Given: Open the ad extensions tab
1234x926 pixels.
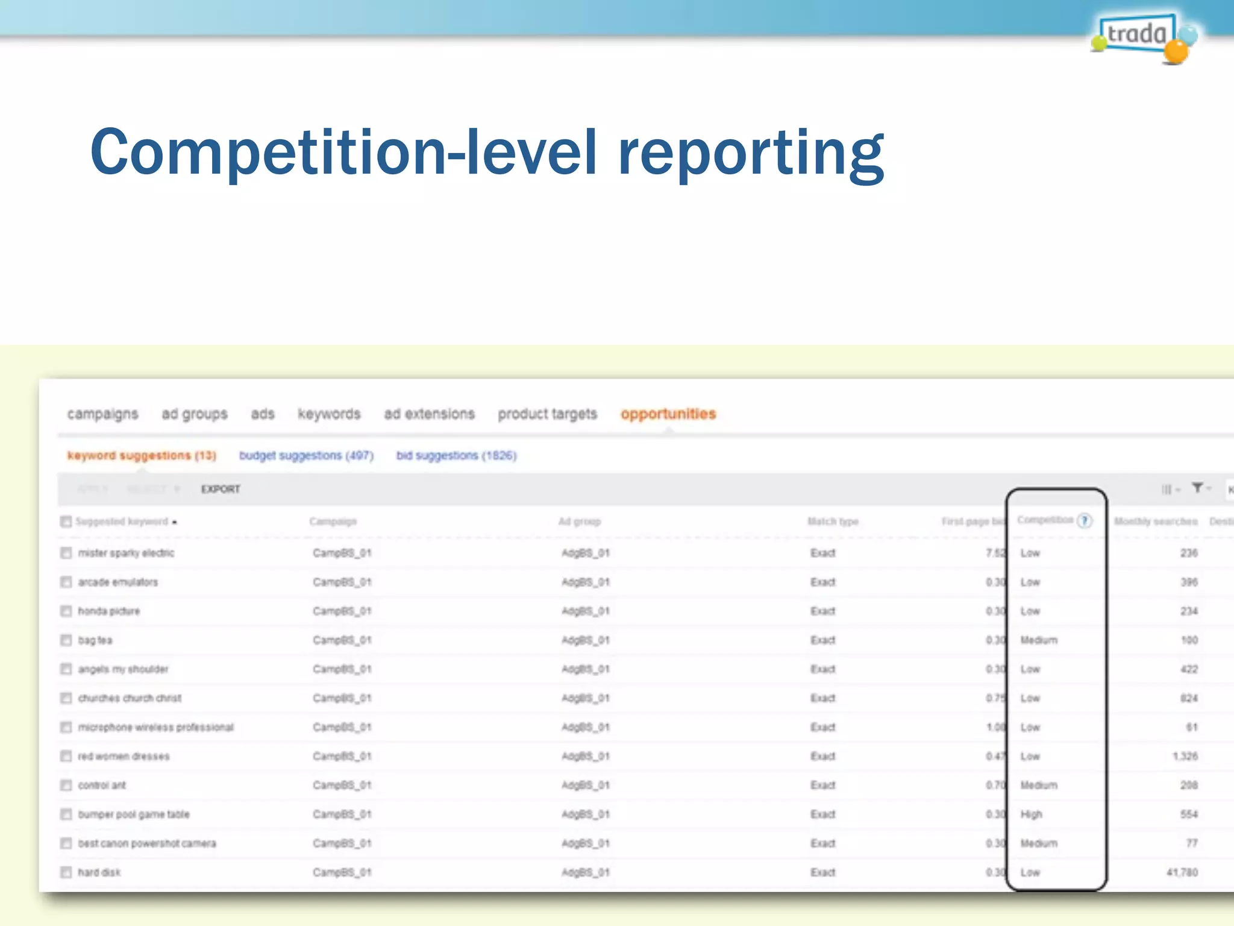Looking at the screenshot, I should [430, 414].
